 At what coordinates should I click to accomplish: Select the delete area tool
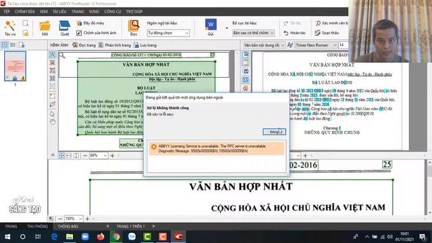[x=53, y=96]
